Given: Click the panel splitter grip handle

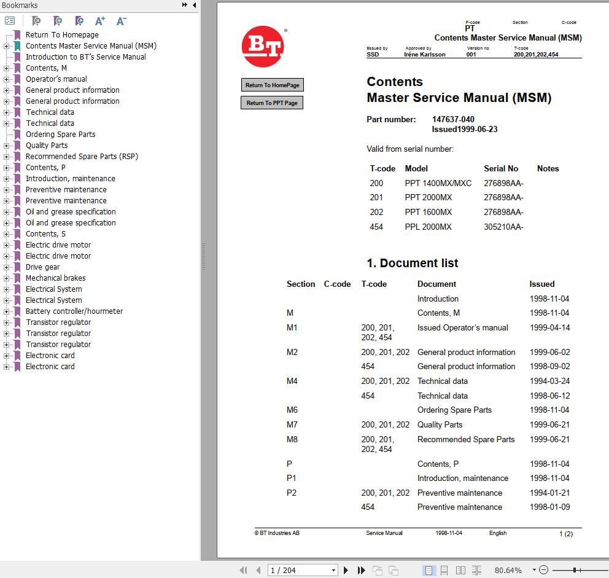Looking at the screenshot, I should [x=204, y=257].
